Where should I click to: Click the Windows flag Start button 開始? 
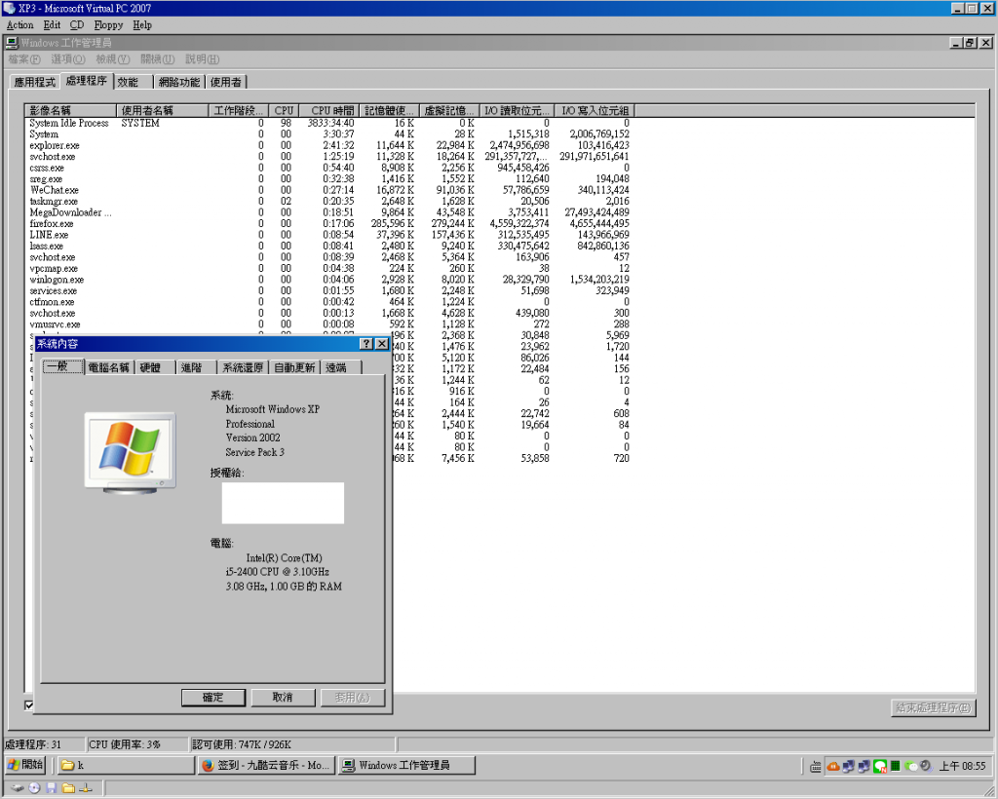coord(24,765)
